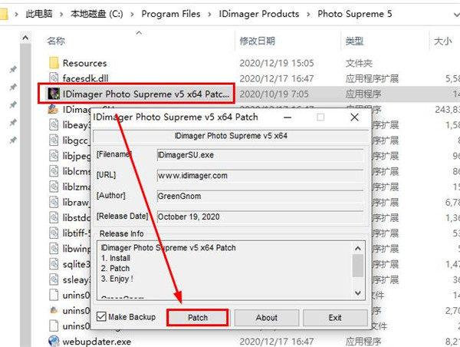Viewport: 460px width, 347px height.
Task: Click the Author field GreenGnom
Action: click(x=260, y=196)
